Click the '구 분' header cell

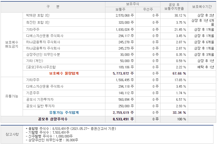click(53, 7)
